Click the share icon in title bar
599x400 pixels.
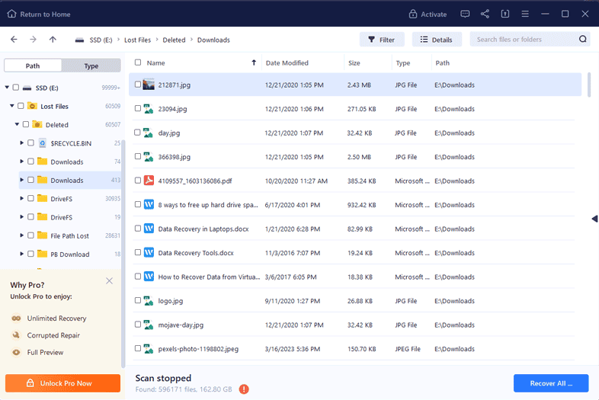coord(485,14)
